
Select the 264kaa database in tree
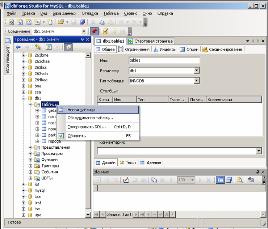pos(41,80)
